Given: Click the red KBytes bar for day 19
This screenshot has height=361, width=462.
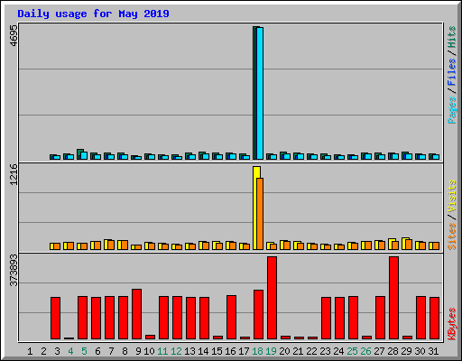Looking at the screenshot, I should (272, 298).
